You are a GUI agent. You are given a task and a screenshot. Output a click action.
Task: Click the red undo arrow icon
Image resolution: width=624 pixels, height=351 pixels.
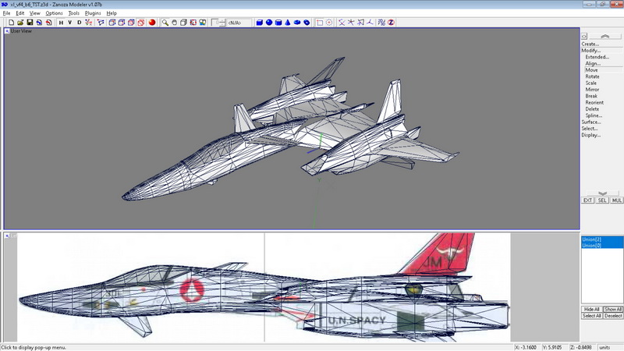(x=48, y=23)
